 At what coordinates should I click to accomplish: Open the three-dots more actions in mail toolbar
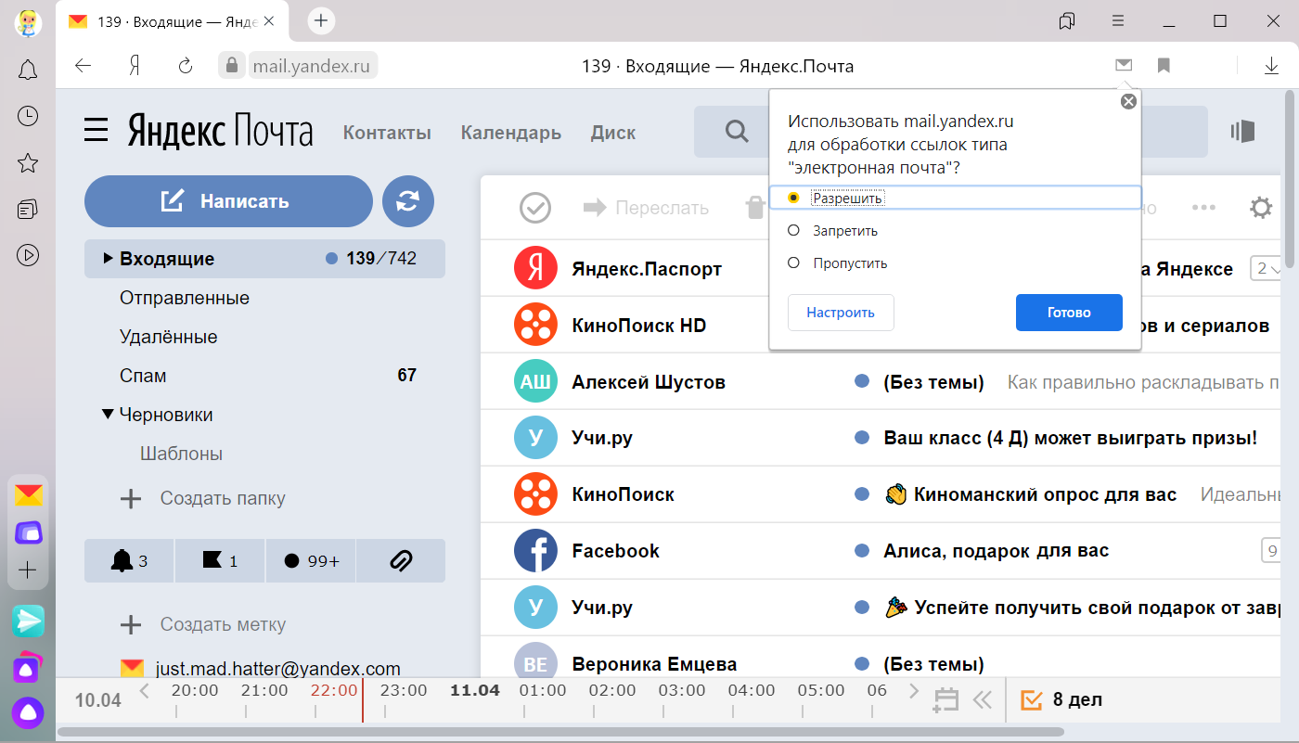pos(1203,208)
